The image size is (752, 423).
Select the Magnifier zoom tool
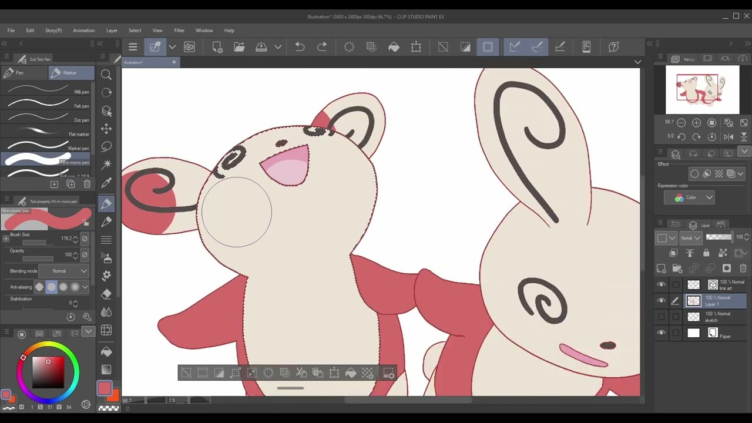[106, 75]
